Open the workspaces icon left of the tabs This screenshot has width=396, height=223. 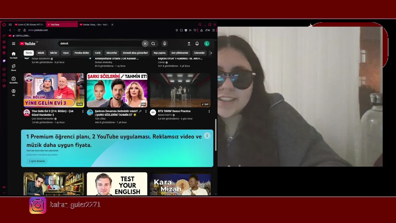10,24
